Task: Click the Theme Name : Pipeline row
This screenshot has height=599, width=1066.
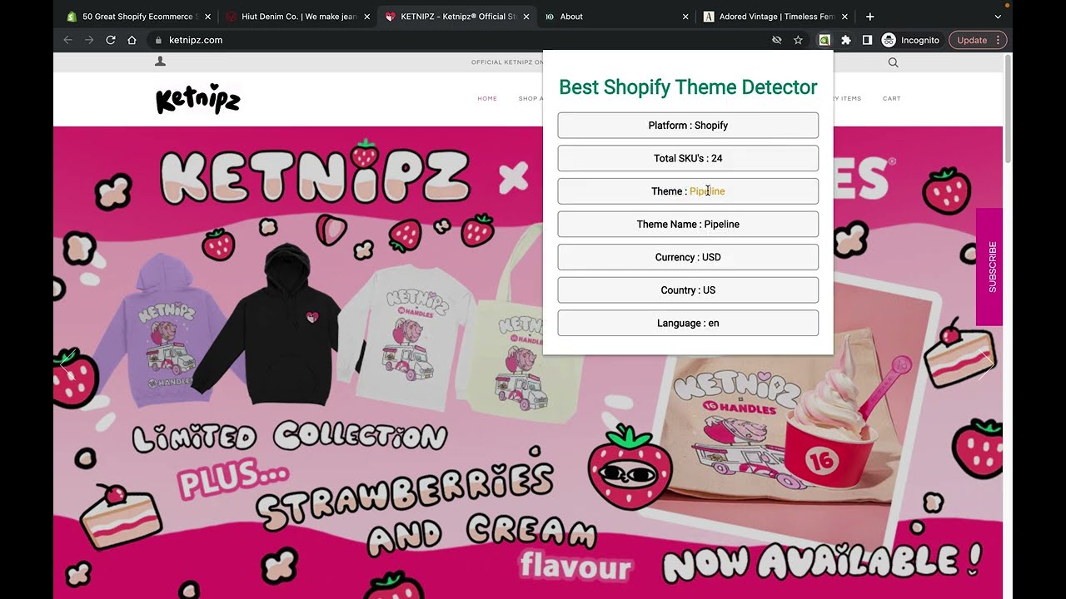Action: tap(688, 224)
